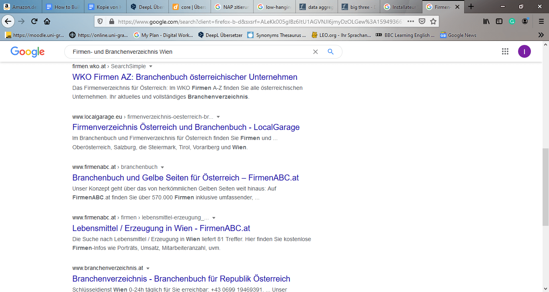549x292 pixels.
Task: Expand options arrow for firmenabc.at branchenbuch result
Action: coord(162,167)
